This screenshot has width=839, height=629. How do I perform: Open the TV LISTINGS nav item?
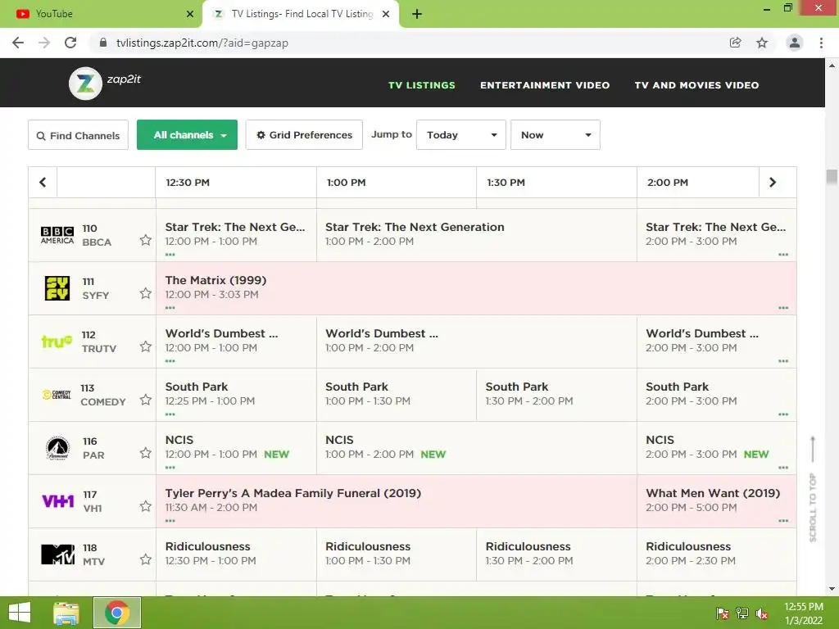point(422,85)
